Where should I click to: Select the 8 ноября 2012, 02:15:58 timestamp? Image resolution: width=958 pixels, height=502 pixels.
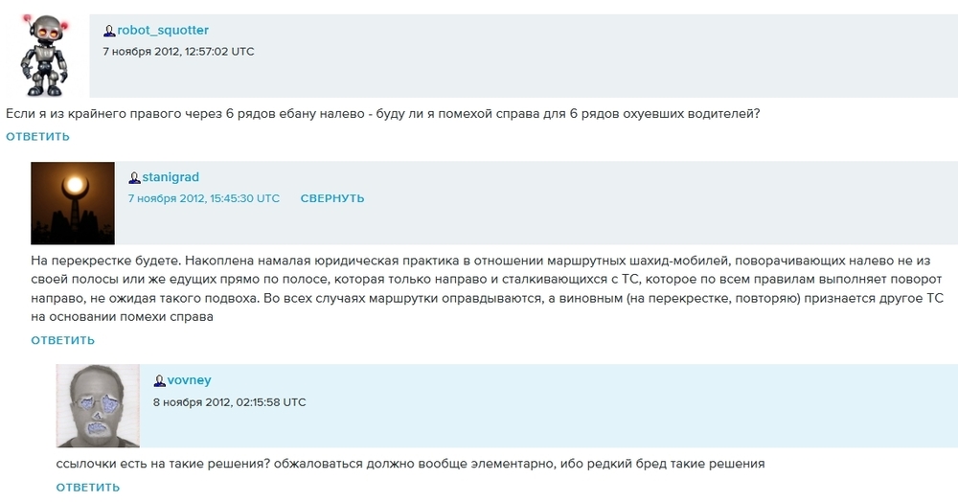coord(230,402)
